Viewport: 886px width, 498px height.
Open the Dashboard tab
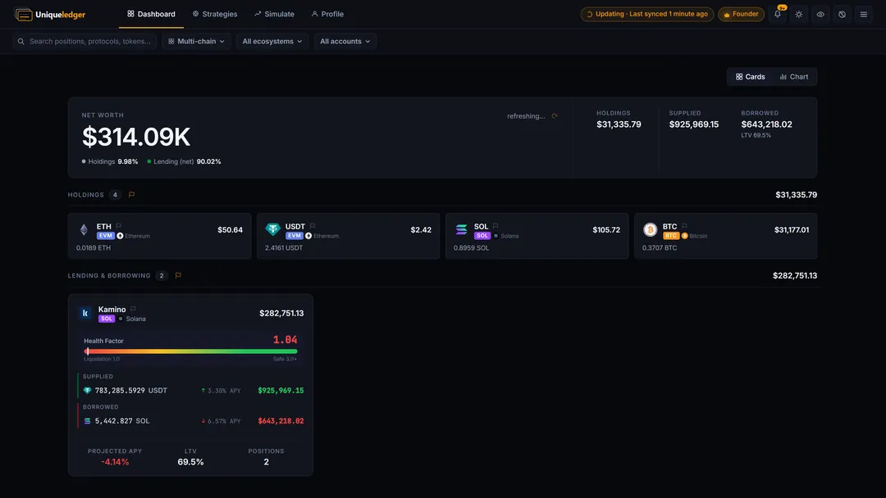point(151,14)
